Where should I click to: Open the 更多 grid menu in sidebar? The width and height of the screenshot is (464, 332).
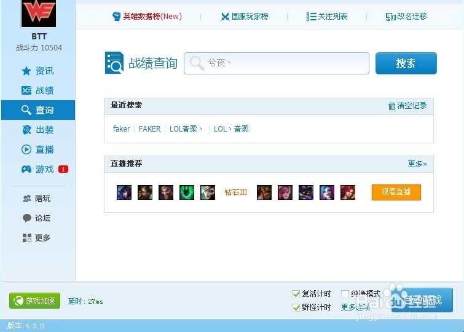pyautogui.click(x=38, y=237)
